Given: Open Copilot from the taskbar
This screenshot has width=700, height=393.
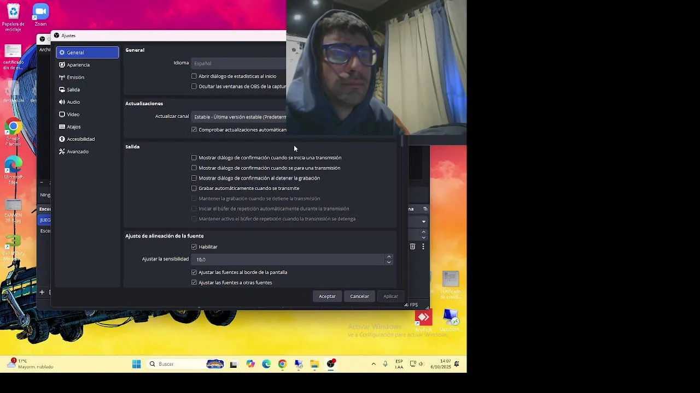Looking at the screenshot, I should pos(250,364).
